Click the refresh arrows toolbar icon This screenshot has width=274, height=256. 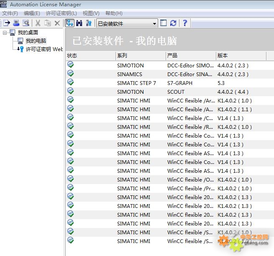tap(173, 23)
